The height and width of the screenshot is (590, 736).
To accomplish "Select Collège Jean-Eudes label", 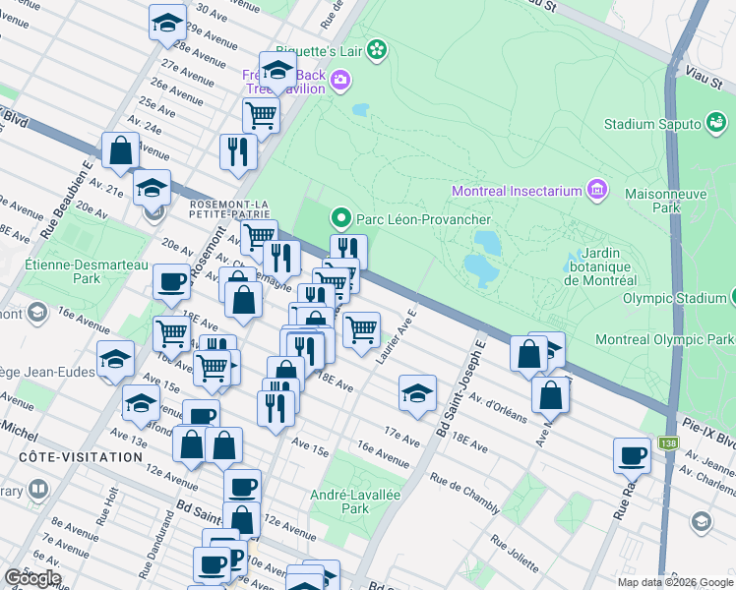I will [x=47, y=373].
